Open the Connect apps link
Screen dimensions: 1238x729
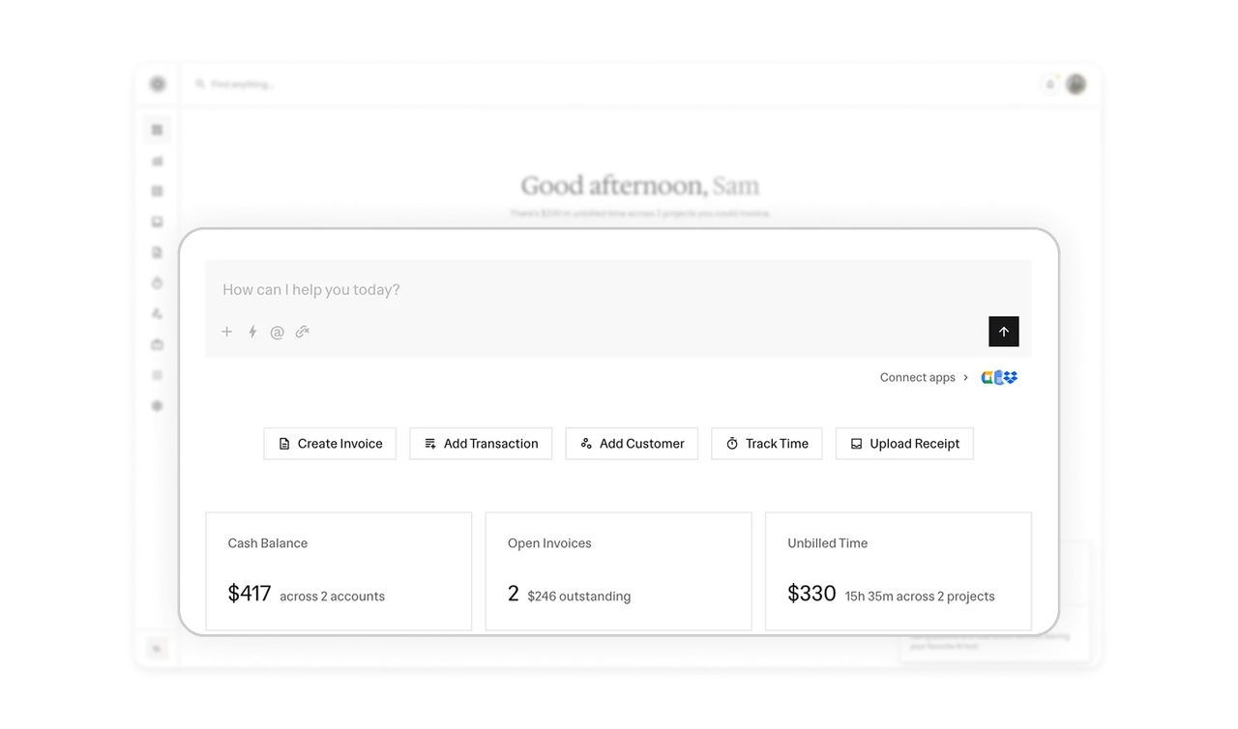tap(918, 378)
